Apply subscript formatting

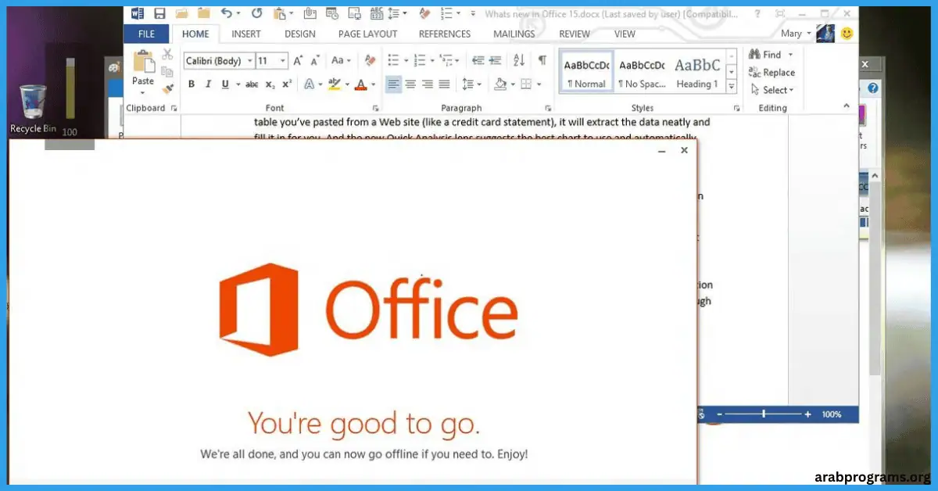click(270, 84)
